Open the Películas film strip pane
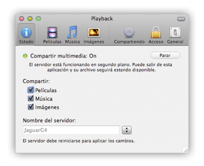 click(52, 35)
